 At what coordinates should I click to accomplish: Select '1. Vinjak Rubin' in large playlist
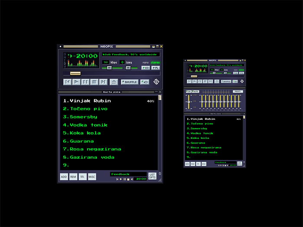[109, 101]
